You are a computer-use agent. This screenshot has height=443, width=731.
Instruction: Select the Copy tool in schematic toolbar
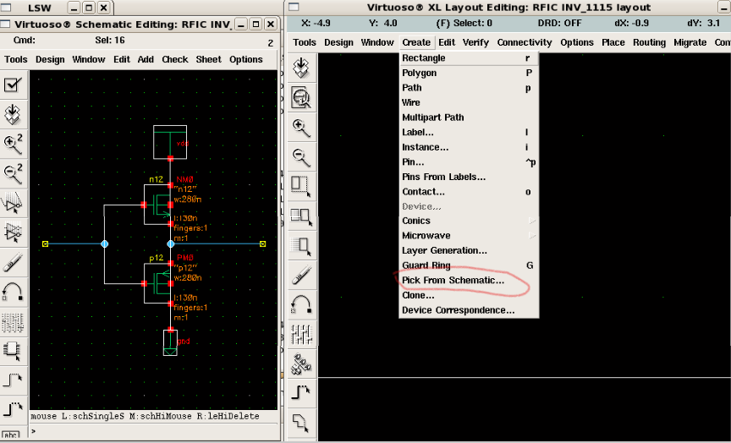(x=13, y=232)
